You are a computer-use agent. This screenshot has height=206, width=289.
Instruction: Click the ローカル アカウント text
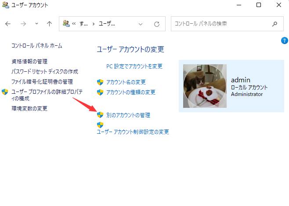pos(249,88)
